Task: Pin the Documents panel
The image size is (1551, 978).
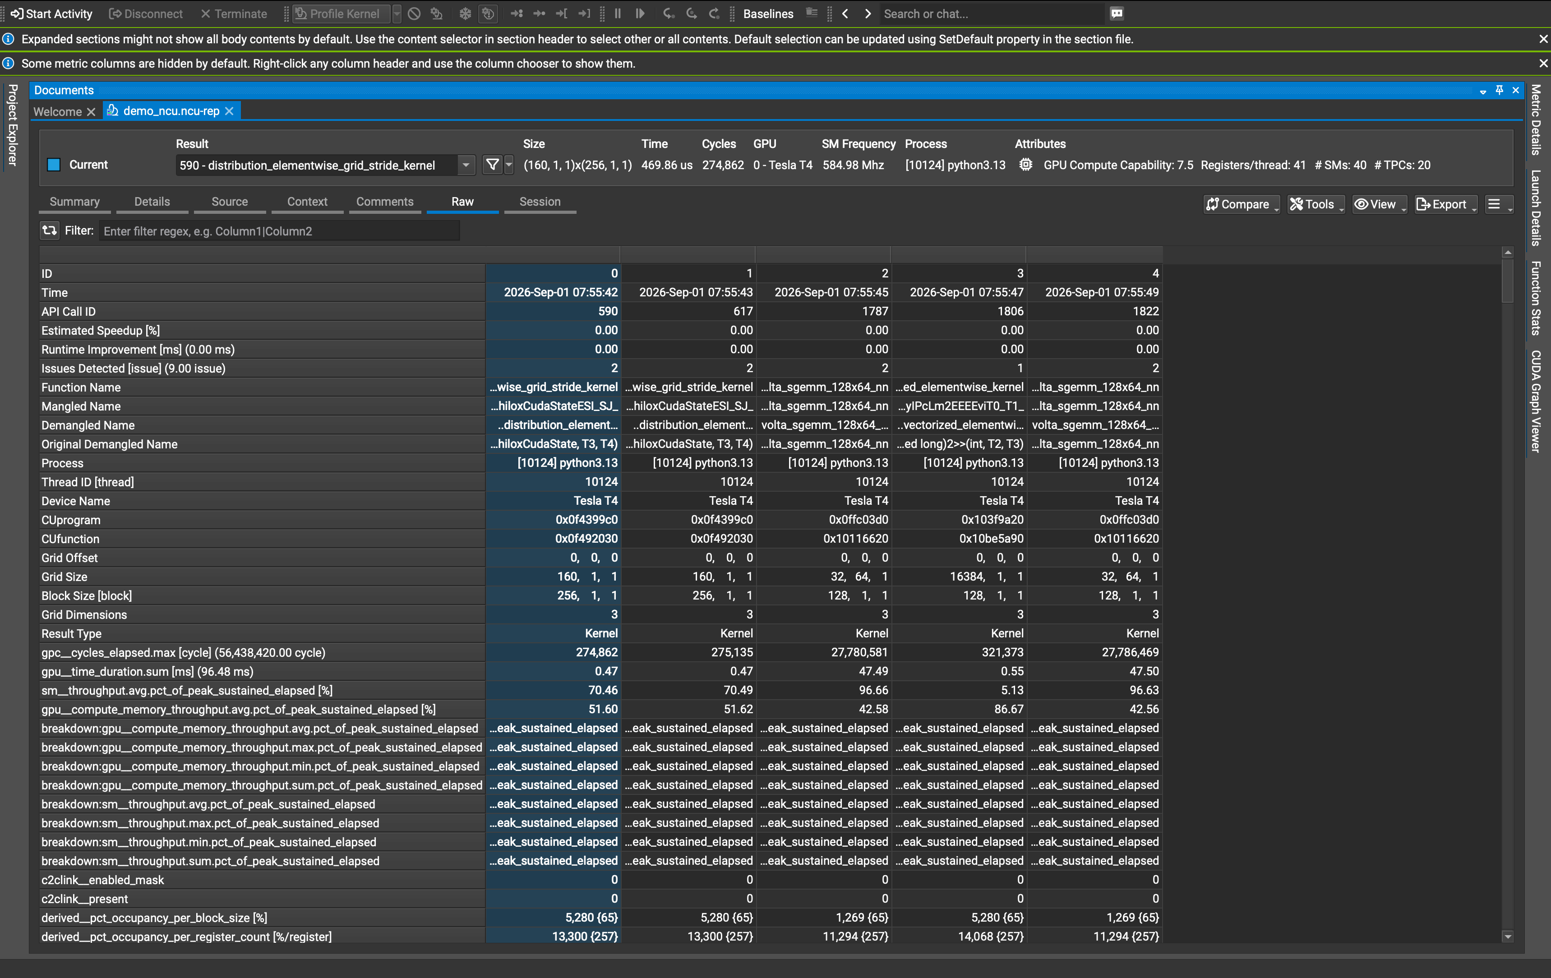Action: (x=1500, y=90)
